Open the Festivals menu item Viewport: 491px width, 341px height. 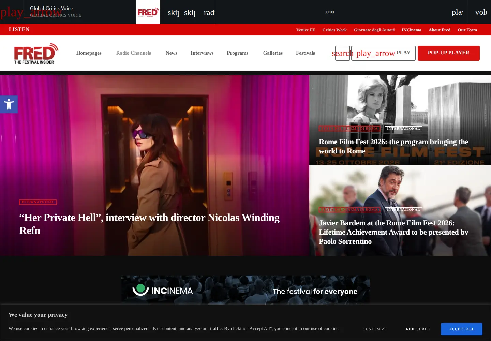click(x=306, y=53)
